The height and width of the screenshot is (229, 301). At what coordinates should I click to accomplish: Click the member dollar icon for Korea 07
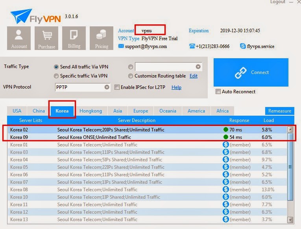(226, 182)
